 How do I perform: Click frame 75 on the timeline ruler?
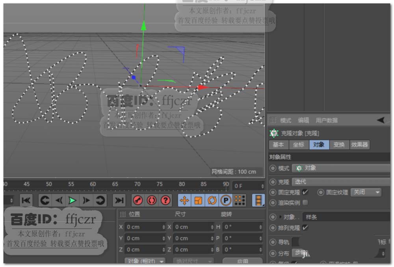point(159,184)
